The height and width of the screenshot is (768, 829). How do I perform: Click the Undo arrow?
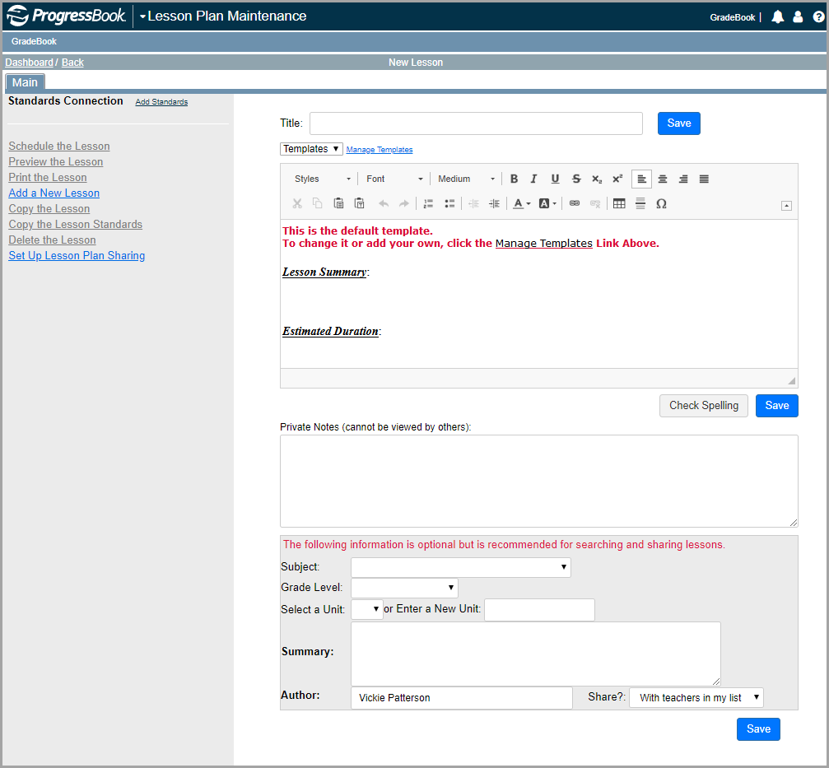tap(384, 203)
